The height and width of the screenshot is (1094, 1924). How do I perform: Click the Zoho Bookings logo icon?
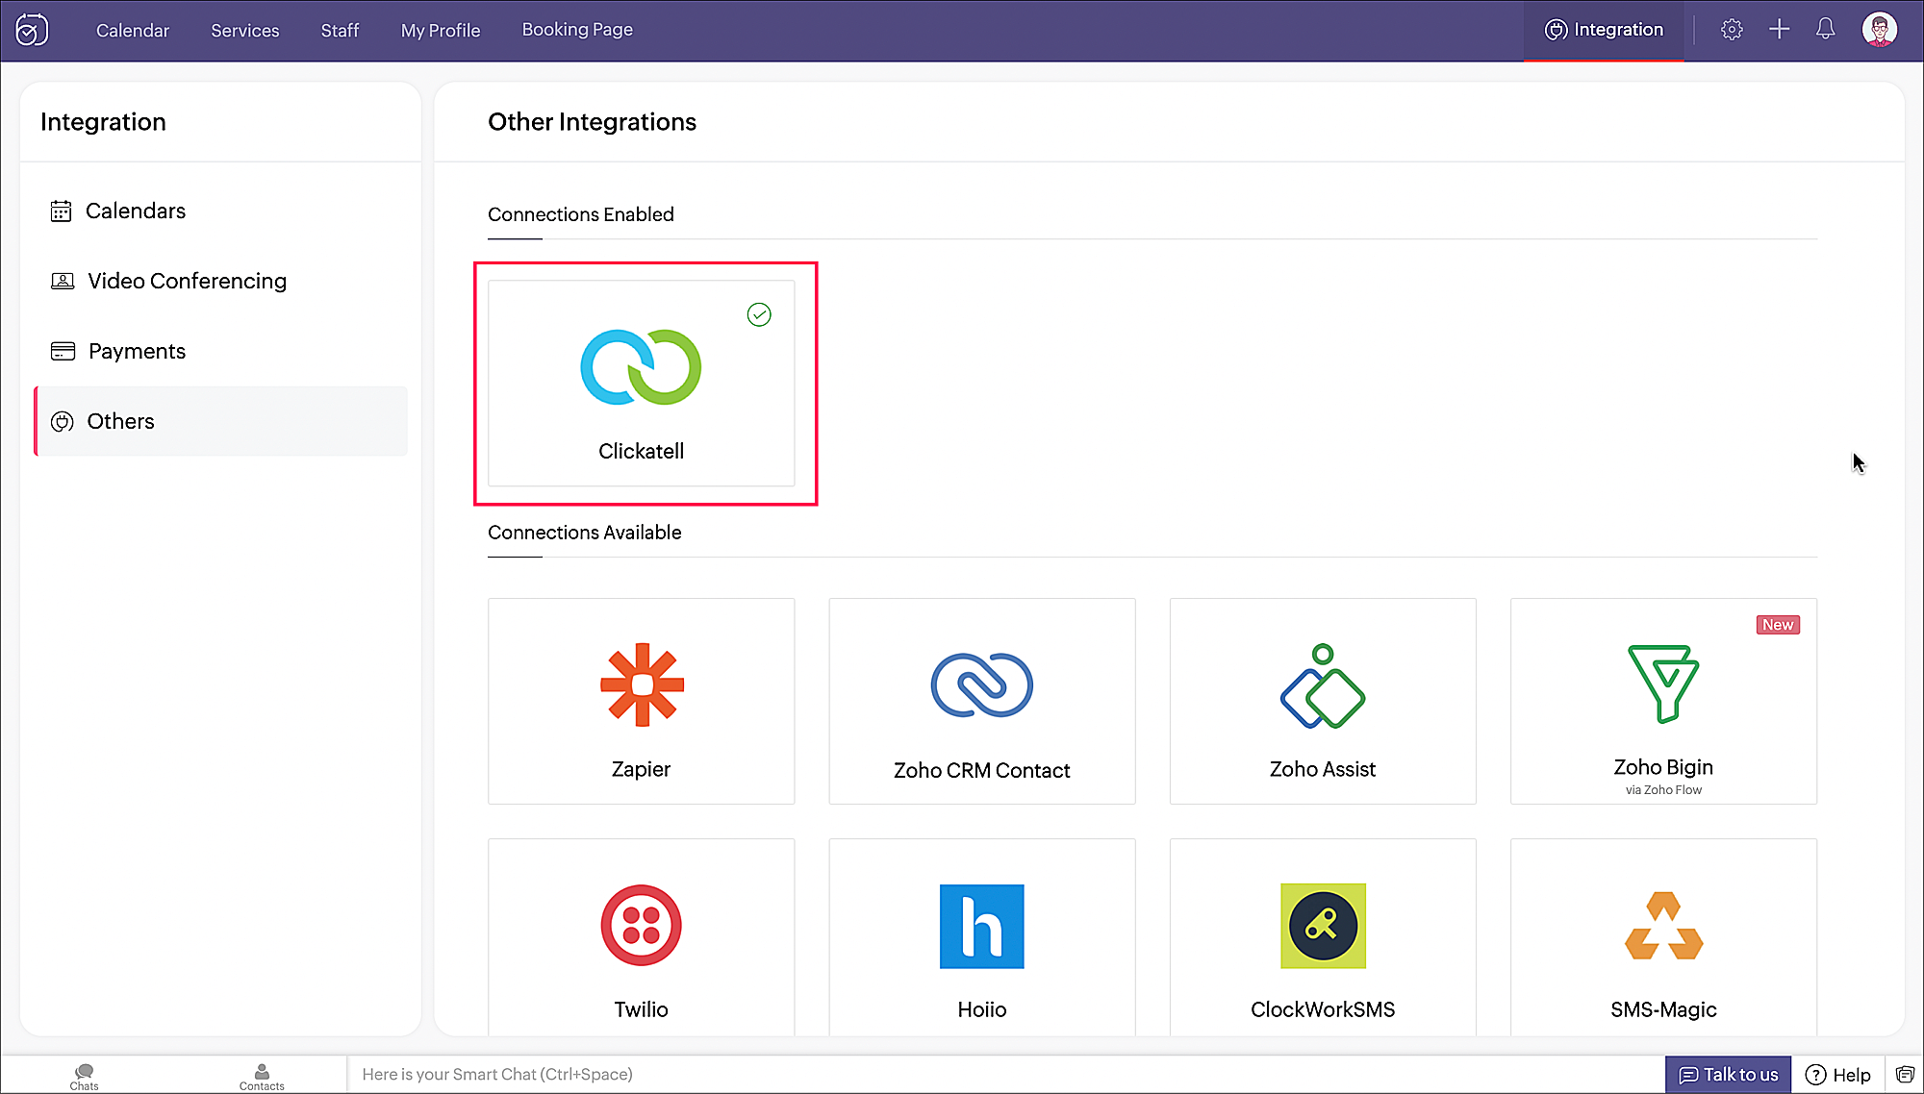pos(32,30)
